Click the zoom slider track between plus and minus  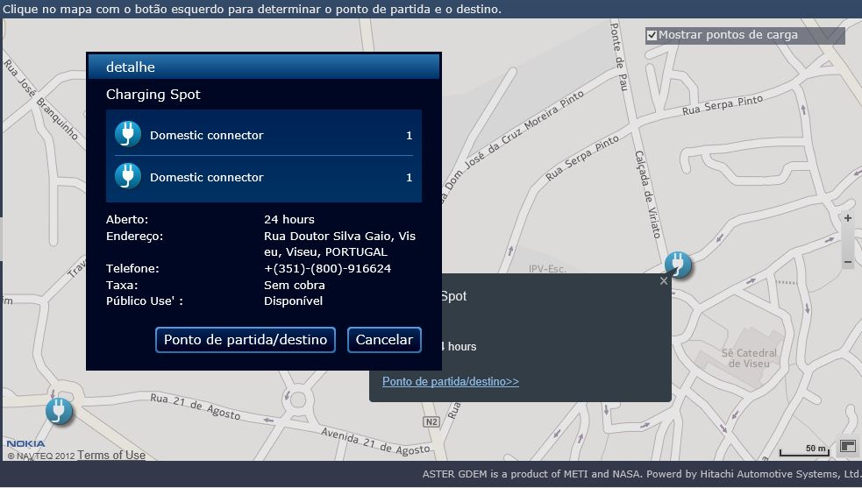847,240
